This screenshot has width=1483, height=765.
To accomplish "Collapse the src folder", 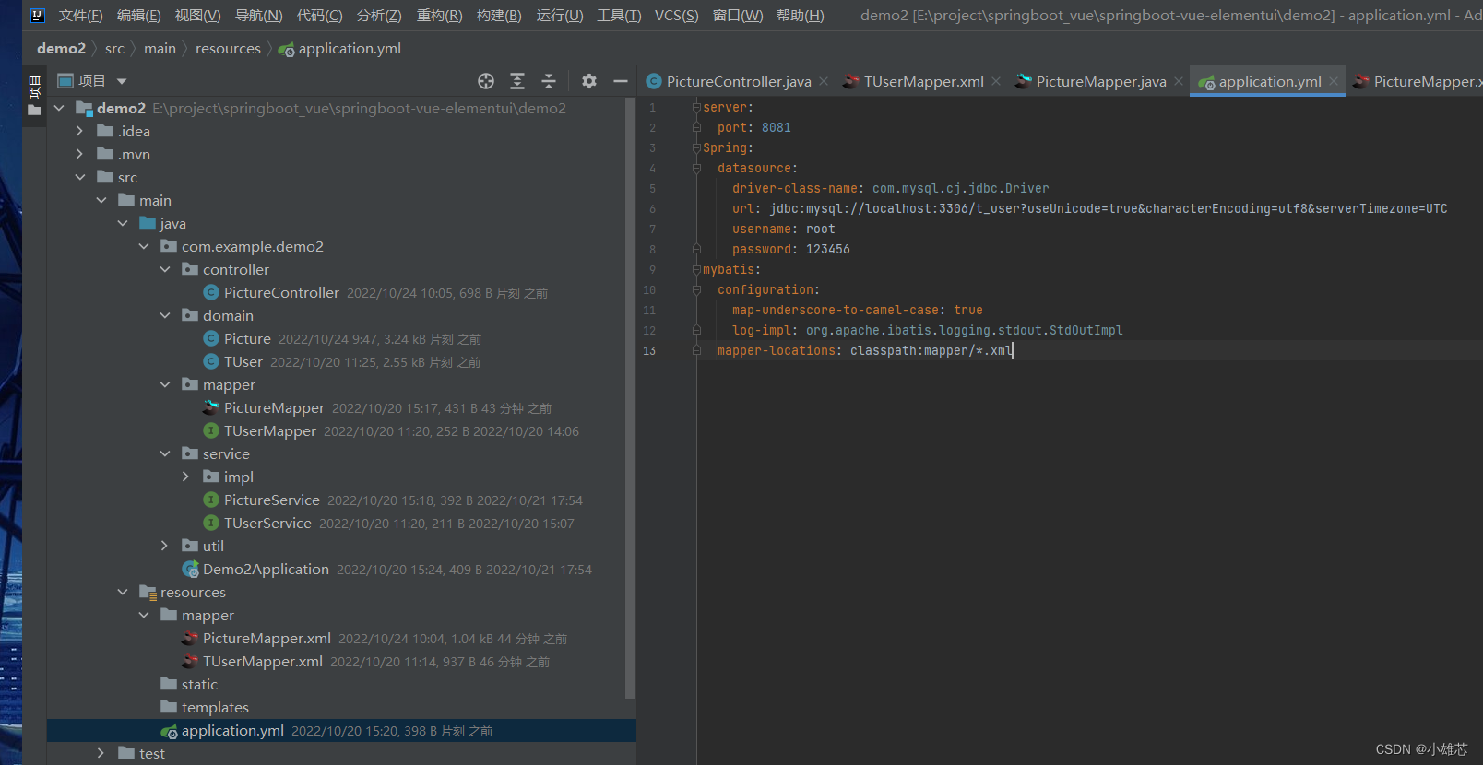I will tap(80, 177).
